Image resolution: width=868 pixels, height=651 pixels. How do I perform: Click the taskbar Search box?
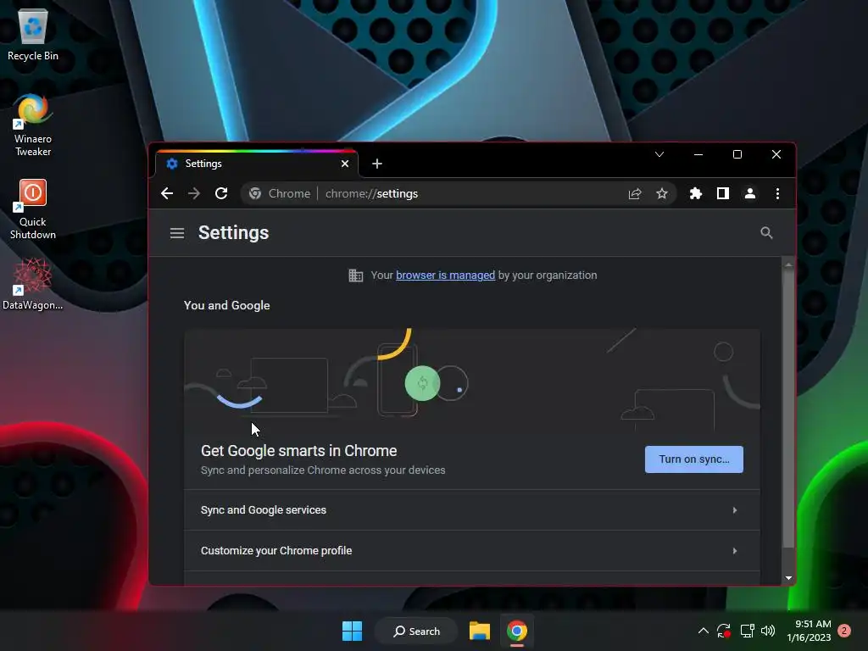[x=416, y=631]
